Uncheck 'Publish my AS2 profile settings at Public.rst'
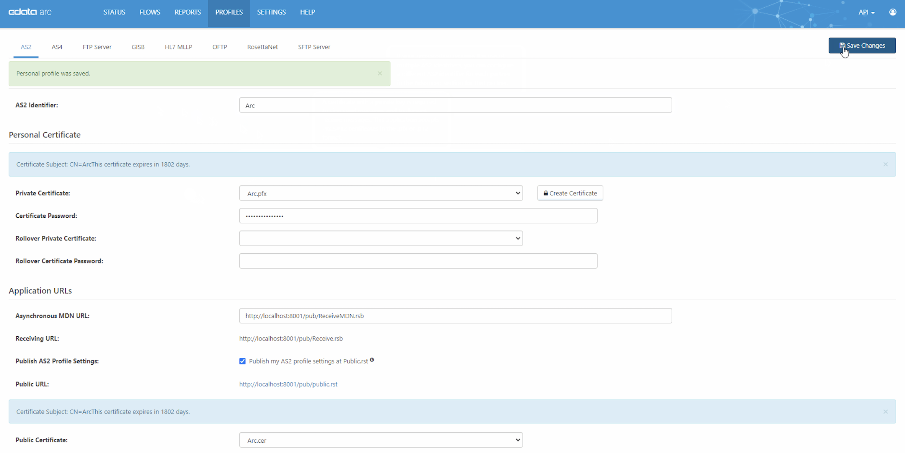This screenshot has height=453, width=905. (x=242, y=360)
